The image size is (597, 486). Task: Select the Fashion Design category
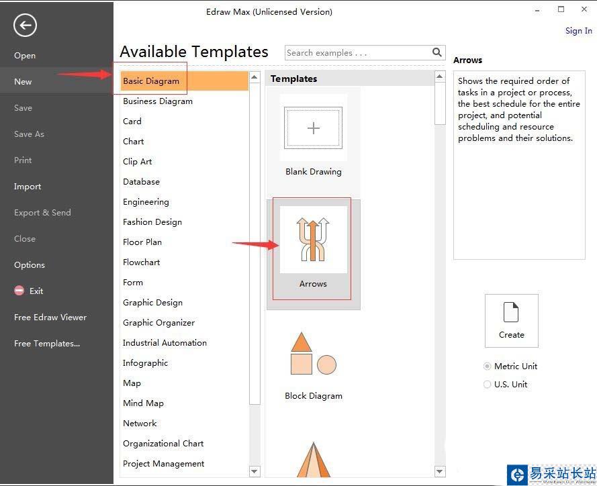tap(152, 222)
